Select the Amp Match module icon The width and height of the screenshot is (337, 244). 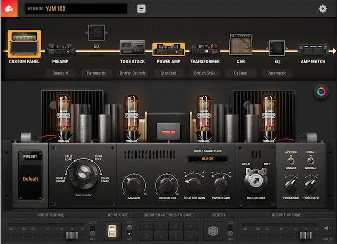click(x=313, y=49)
